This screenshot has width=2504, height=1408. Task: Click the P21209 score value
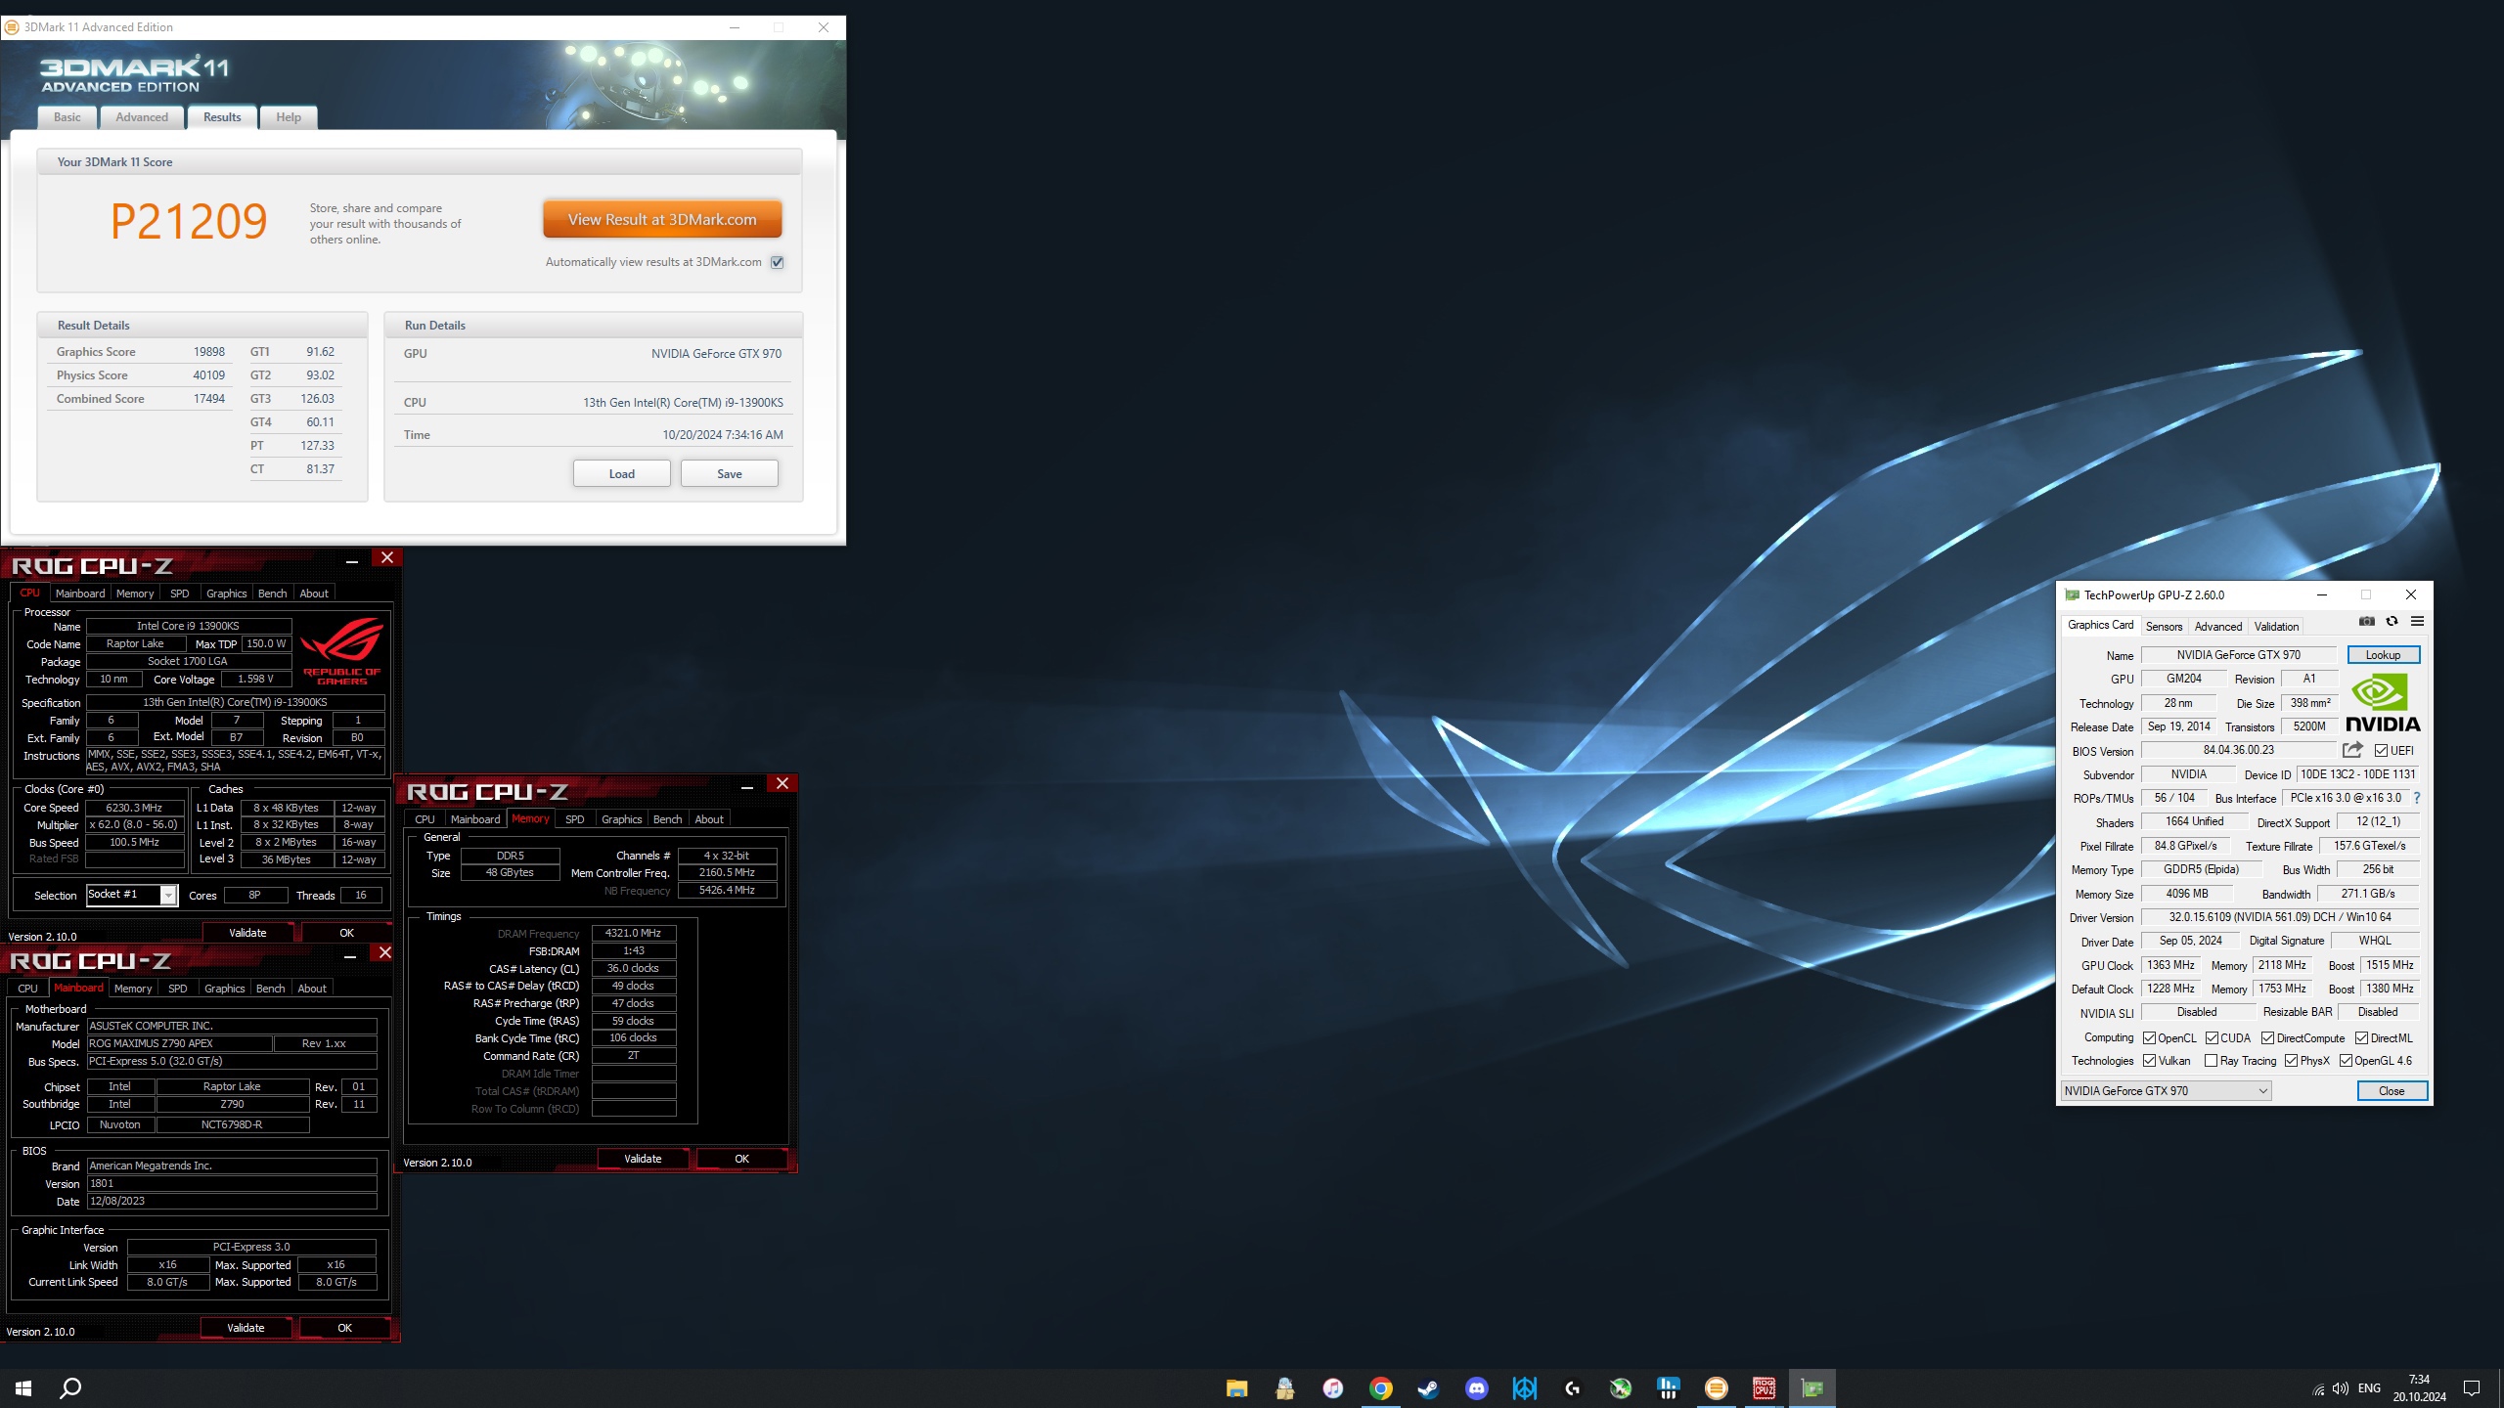pos(189,221)
